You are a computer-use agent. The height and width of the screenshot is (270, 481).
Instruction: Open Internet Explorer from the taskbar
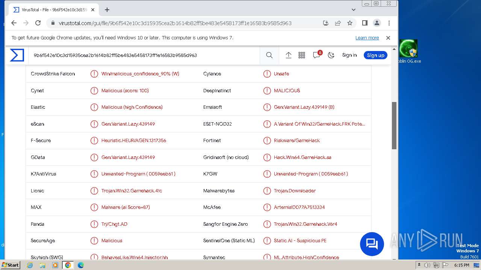[x=30, y=265]
